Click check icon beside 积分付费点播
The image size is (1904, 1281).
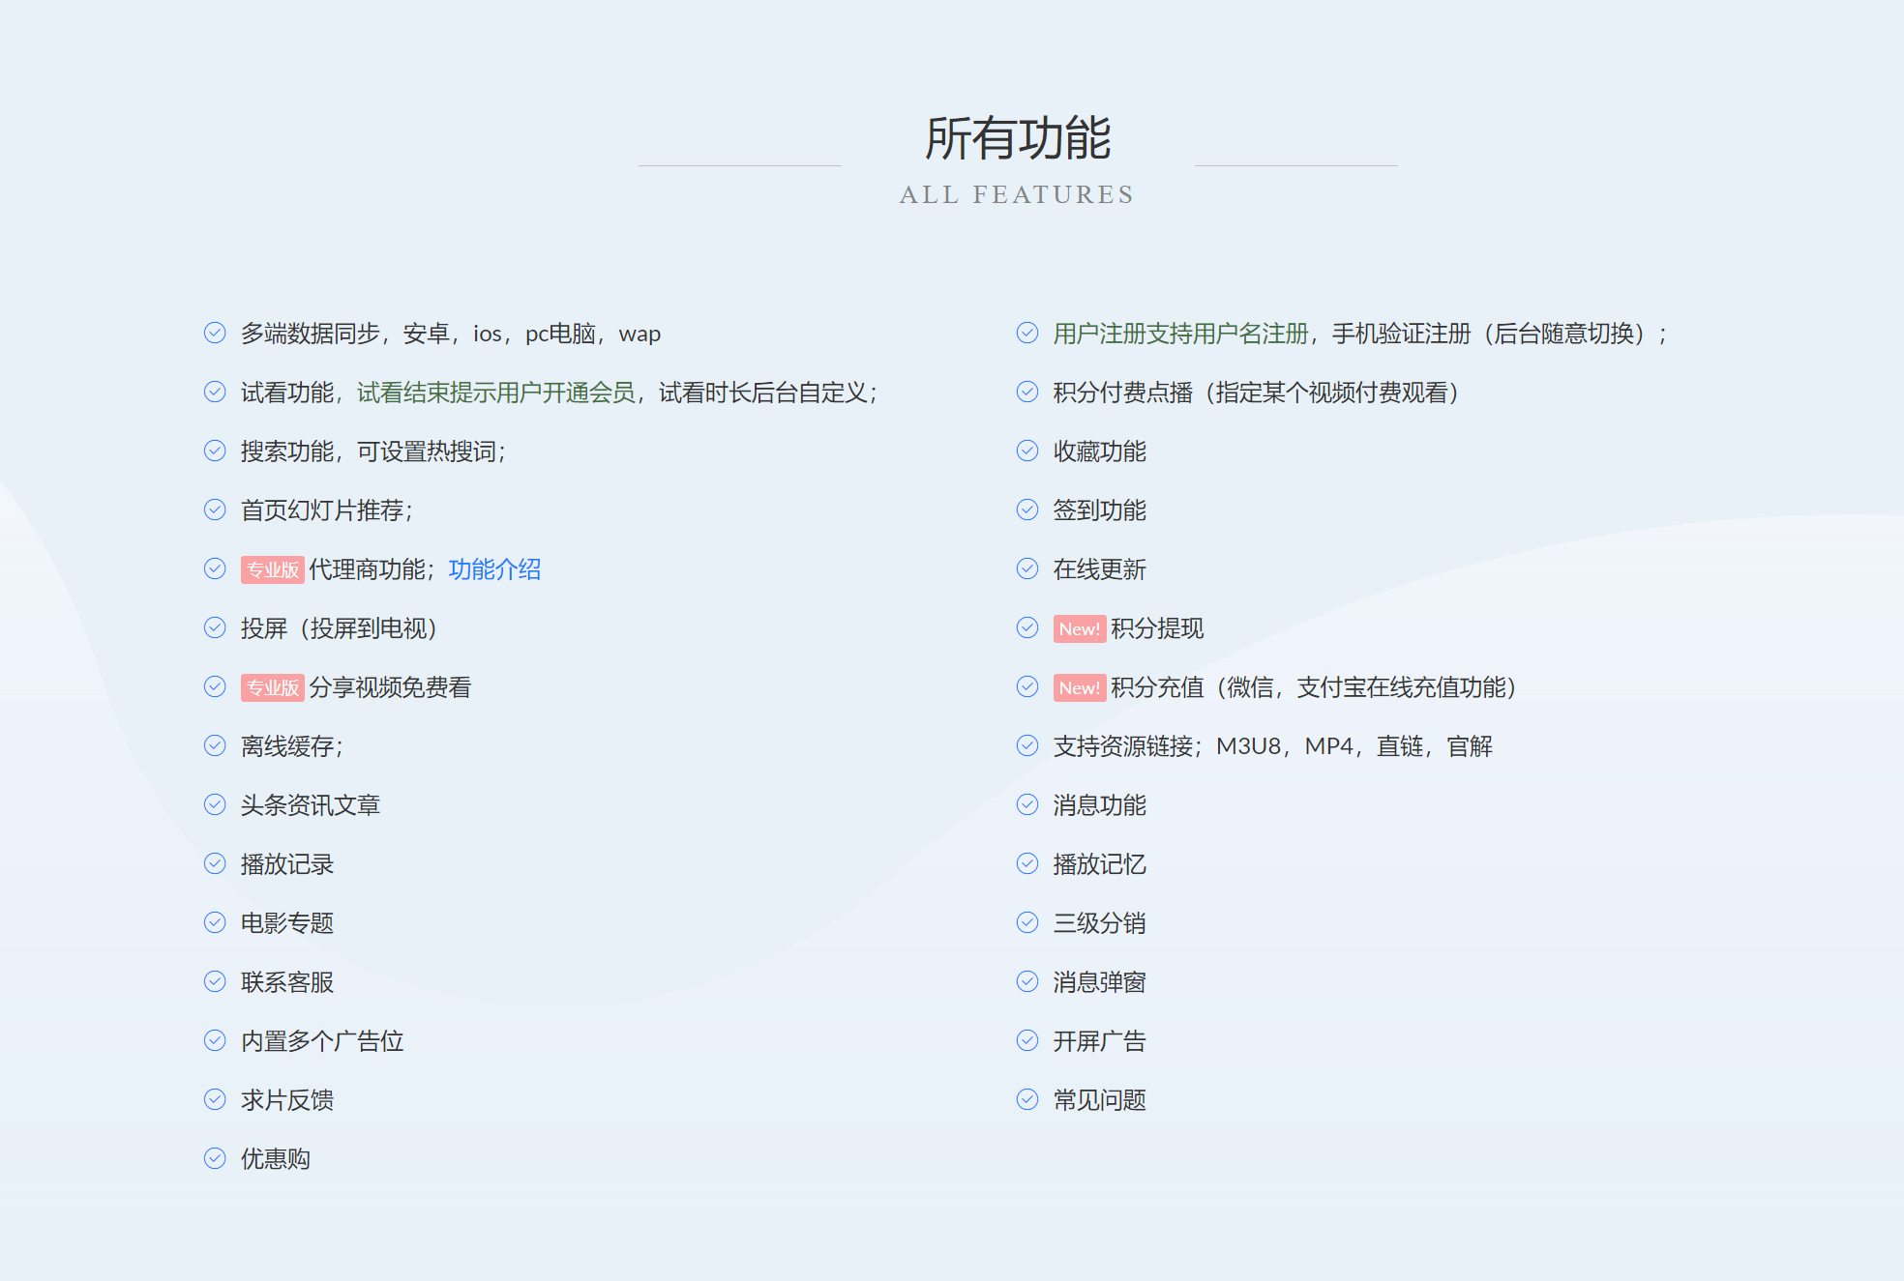coord(1027,393)
